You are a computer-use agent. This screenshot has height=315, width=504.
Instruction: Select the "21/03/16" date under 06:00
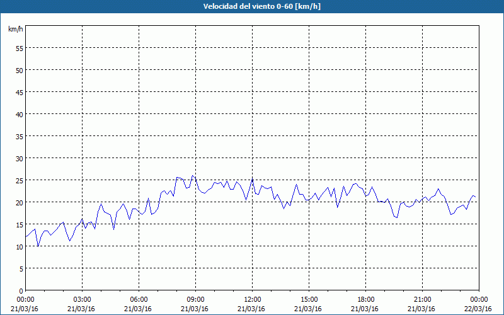[x=137, y=309]
